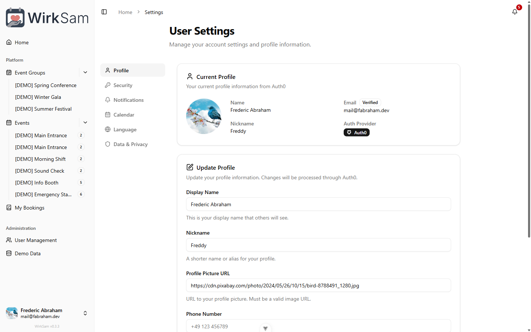Click the Security key icon
The width and height of the screenshot is (531, 332).
tap(108, 85)
